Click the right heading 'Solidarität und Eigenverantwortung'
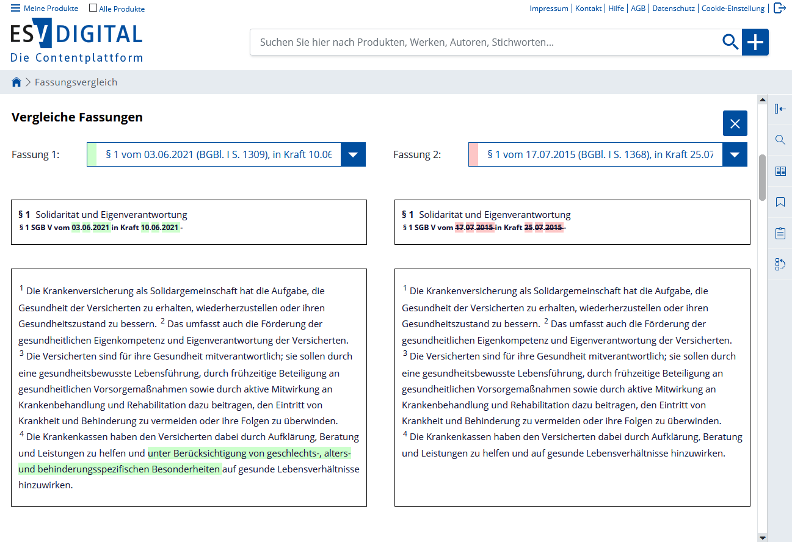This screenshot has width=792, height=542. pos(495,214)
